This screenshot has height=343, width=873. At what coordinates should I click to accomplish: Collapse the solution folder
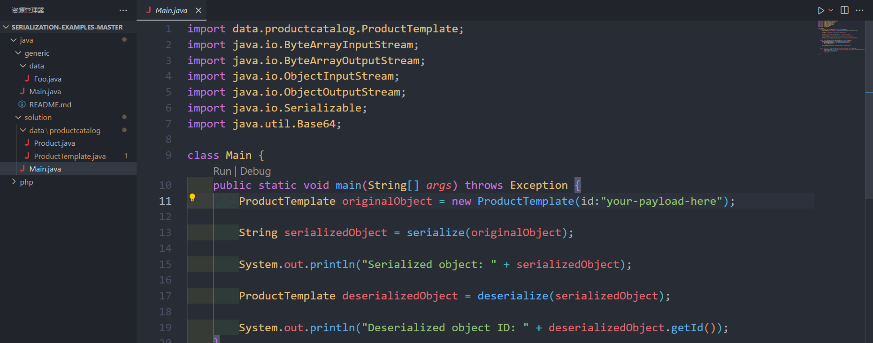click(x=38, y=117)
